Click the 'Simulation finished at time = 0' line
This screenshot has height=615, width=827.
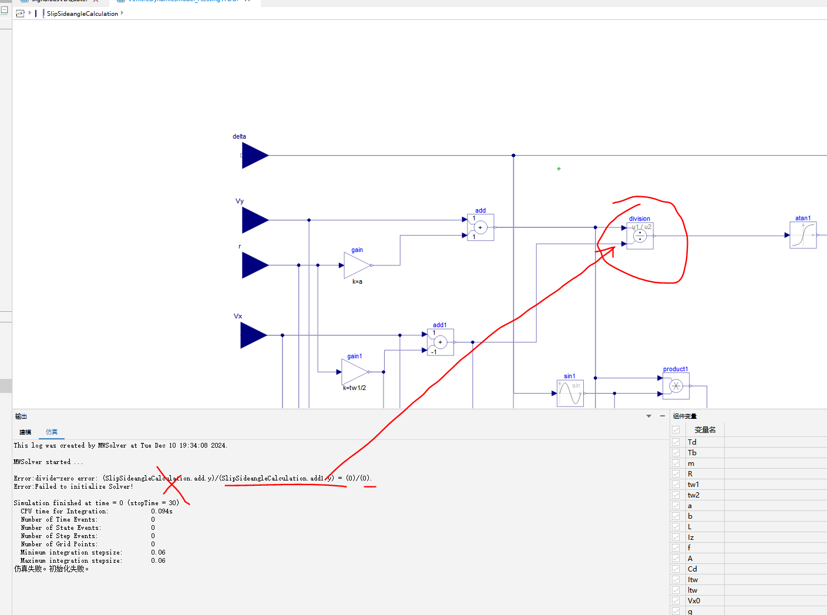click(x=96, y=503)
